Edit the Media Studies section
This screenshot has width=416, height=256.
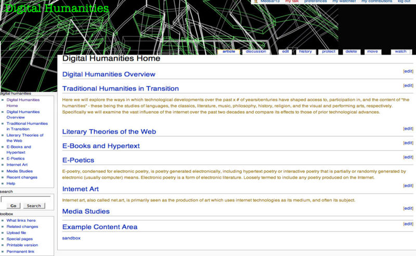408,208
